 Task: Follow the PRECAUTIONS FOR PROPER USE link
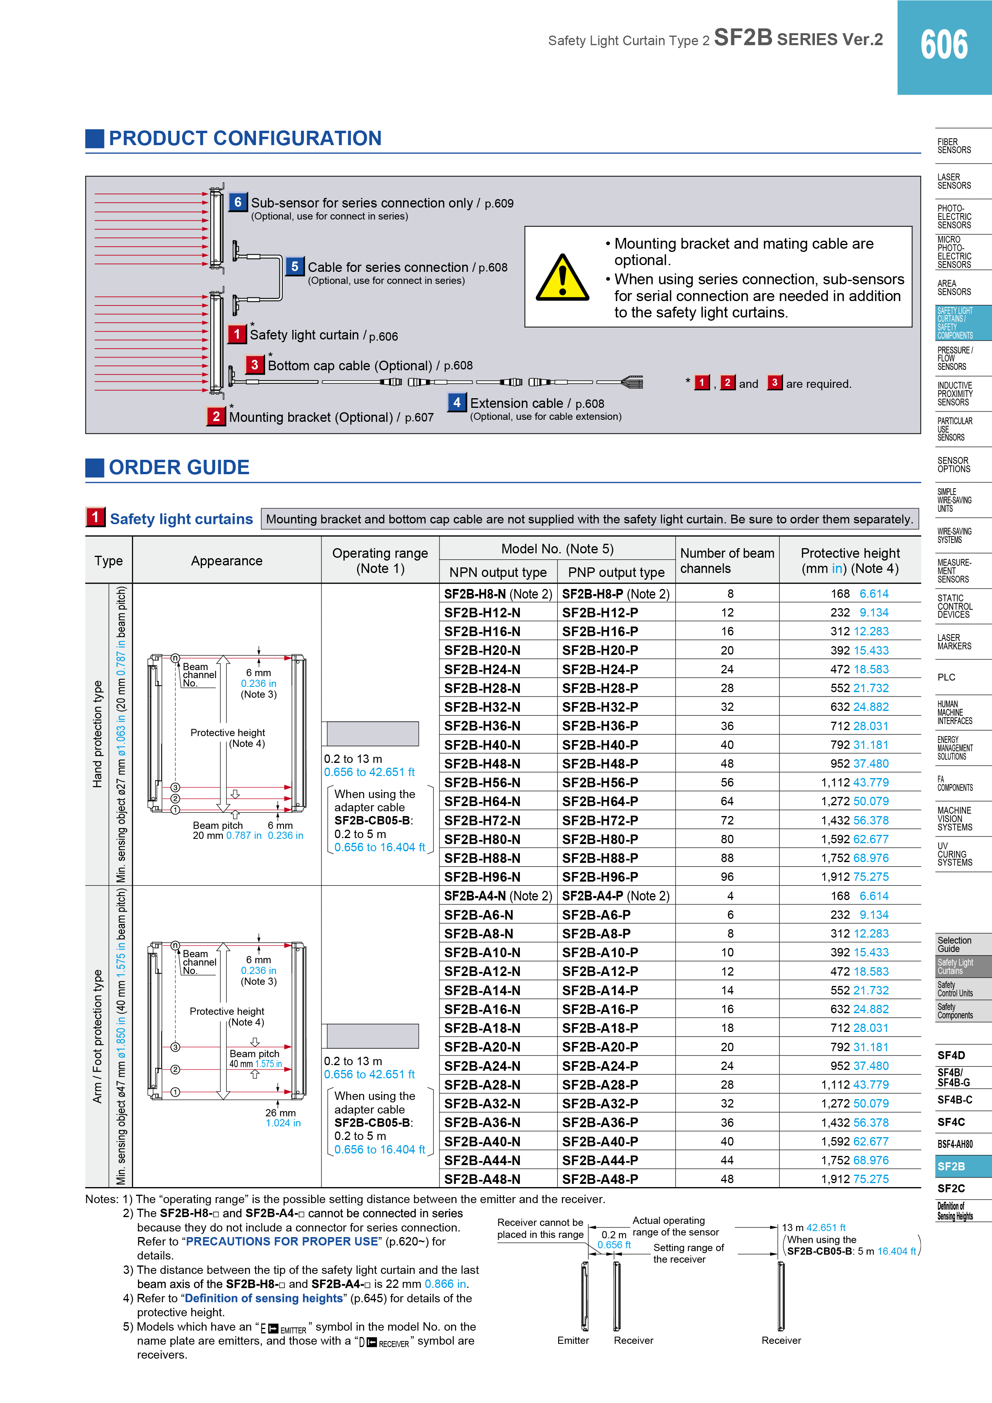click(281, 1241)
